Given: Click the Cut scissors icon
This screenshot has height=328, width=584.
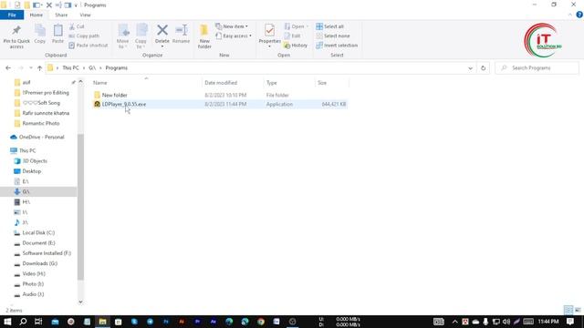Looking at the screenshot, I should pos(72,26).
